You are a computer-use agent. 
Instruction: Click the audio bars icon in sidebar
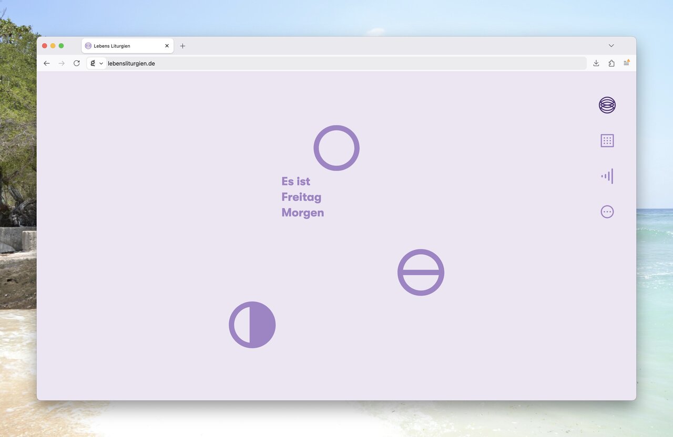tap(607, 176)
